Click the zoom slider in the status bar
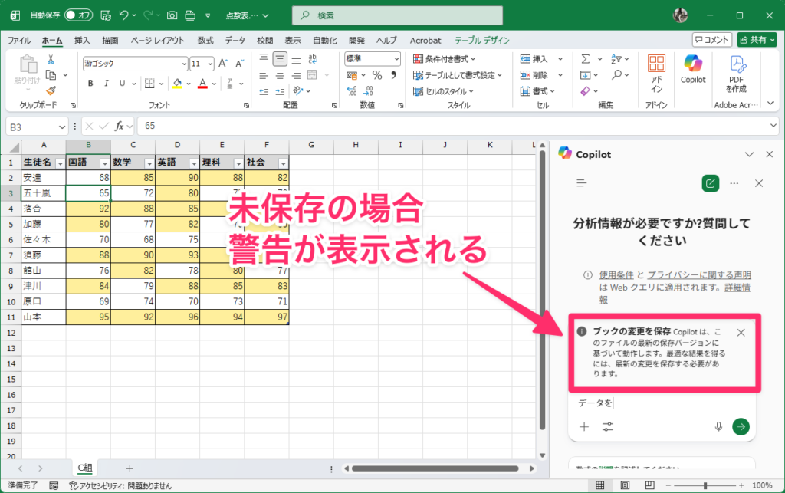785x493 pixels. pyautogui.click(x=705, y=485)
